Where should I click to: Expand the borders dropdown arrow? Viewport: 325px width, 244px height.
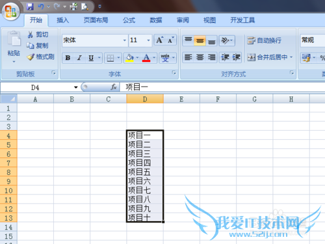point(118,58)
